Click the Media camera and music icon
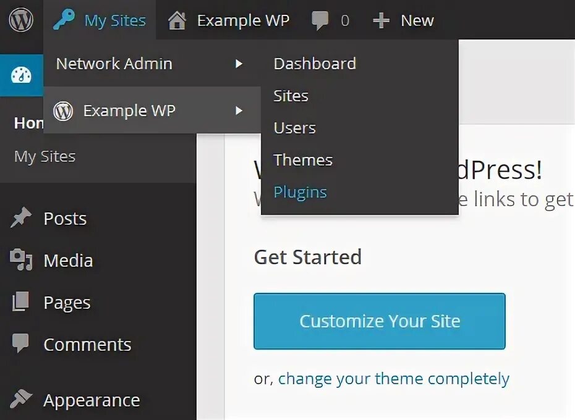The image size is (575, 420). (x=21, y=260)
